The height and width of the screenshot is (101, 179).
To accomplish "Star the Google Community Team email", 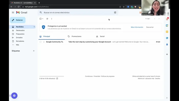I will pos(44,42).
